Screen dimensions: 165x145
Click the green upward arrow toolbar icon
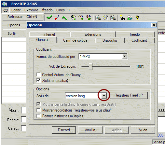tap(64, 18)
